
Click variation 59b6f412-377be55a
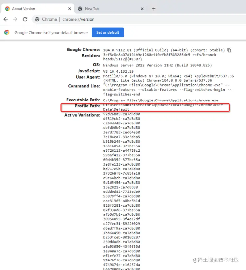pyautogui.click(x=122, y=155)
